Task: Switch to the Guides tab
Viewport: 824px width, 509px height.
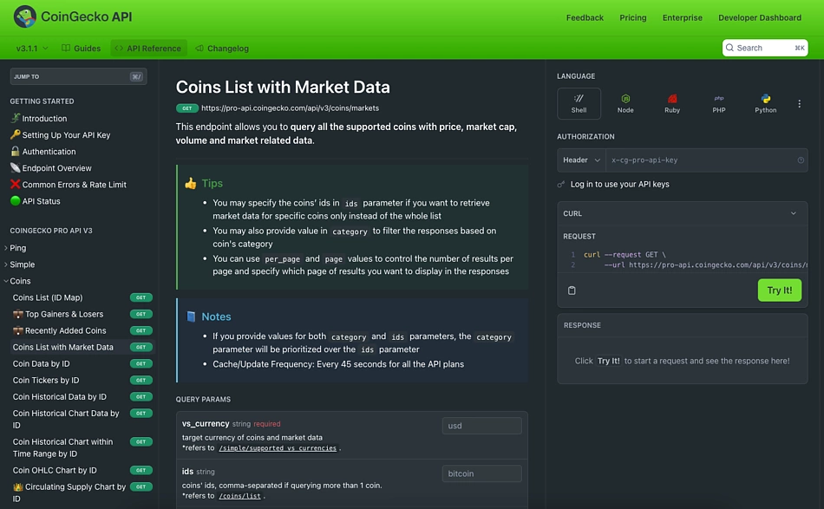Action: pyautogui.click(x=82, y=48)
